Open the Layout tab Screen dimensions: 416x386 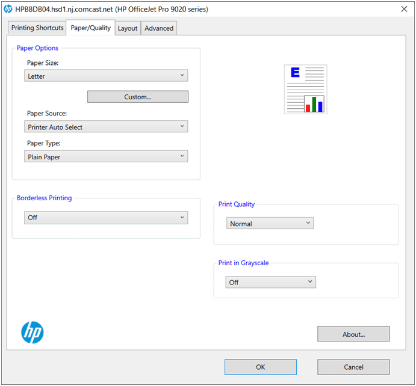128,28
